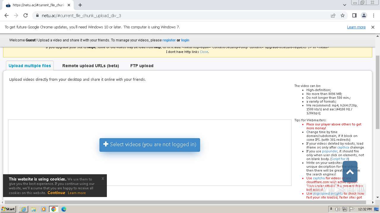Image resolution: width=380 pixels, height=213 pixels.
Task: Click the browser forward arrow
Action: 16,16
